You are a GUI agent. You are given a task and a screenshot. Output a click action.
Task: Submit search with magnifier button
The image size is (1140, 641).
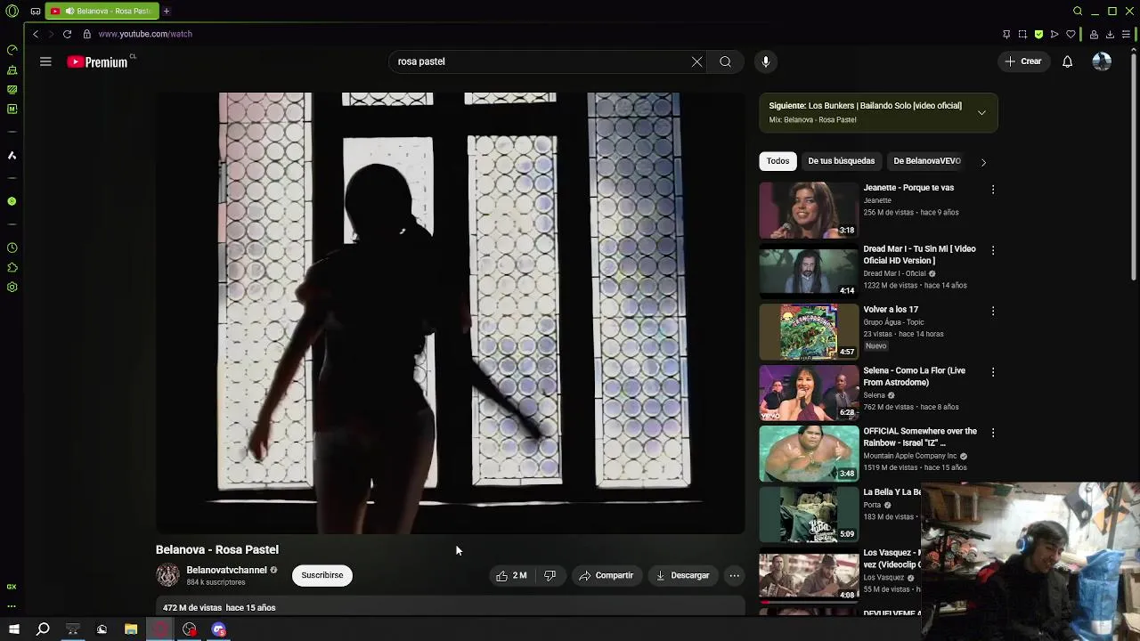click(x=725, y=61)
